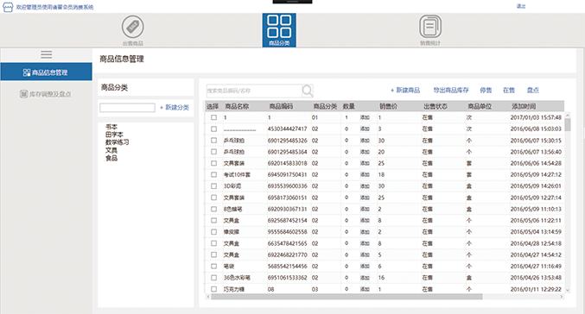Click the product code 9555684602558

[x=287, y=232]
